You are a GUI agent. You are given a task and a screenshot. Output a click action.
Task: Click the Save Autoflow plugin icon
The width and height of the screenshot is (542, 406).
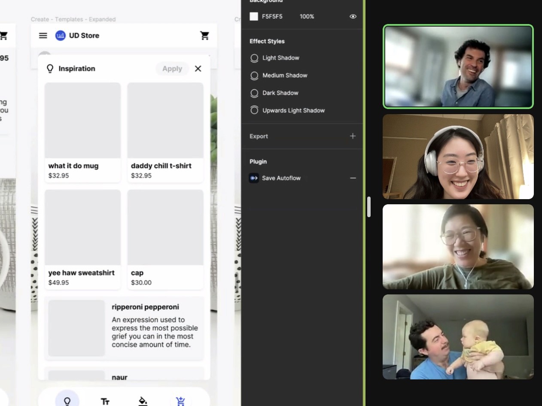click(254, 178)
